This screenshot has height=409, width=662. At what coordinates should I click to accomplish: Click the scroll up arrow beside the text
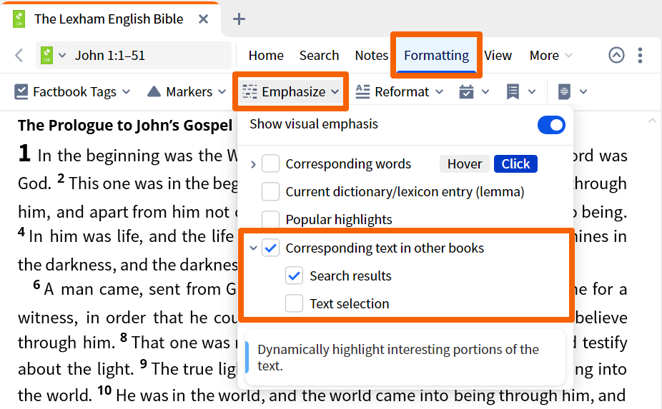(x=652, y=121)
